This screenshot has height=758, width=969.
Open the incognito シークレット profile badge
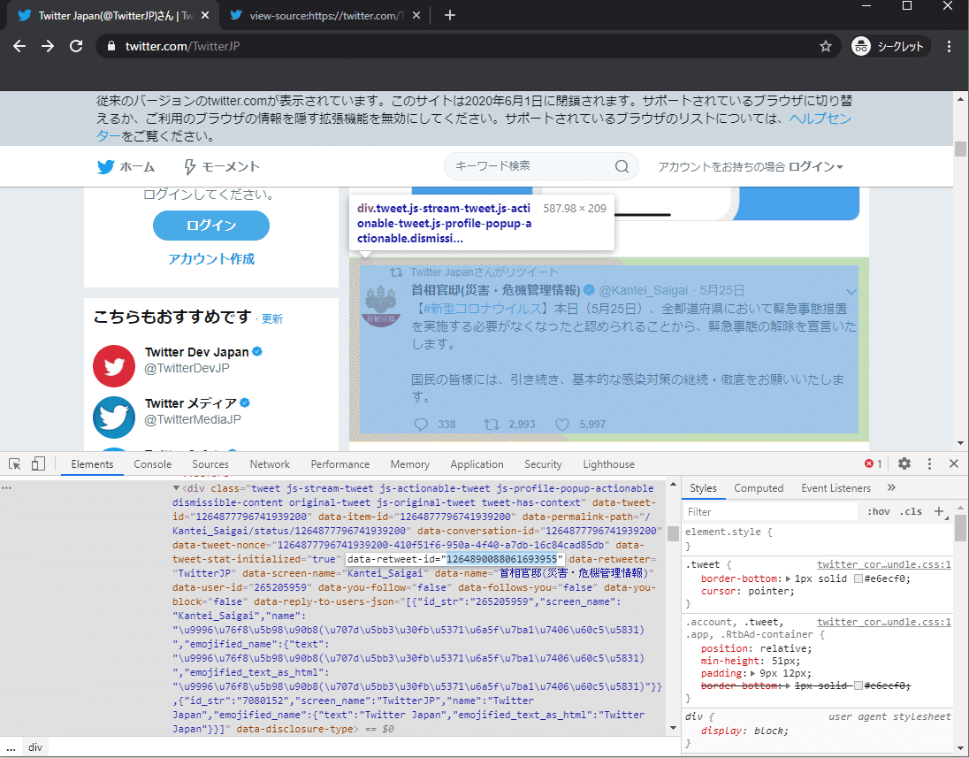(x=890, y=46)
